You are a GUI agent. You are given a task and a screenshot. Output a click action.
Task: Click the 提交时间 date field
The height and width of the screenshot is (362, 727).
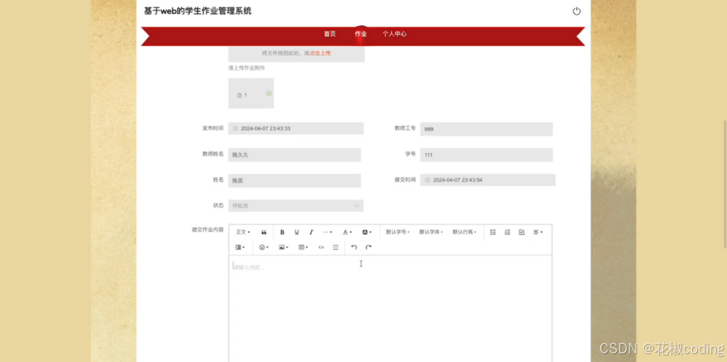click(x=488, y=180)
